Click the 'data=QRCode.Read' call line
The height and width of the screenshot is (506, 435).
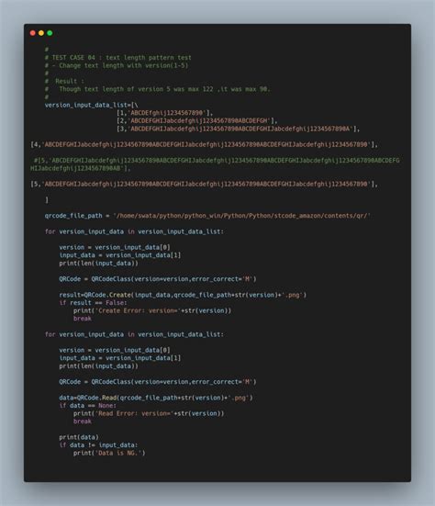[x=156, y=398]
